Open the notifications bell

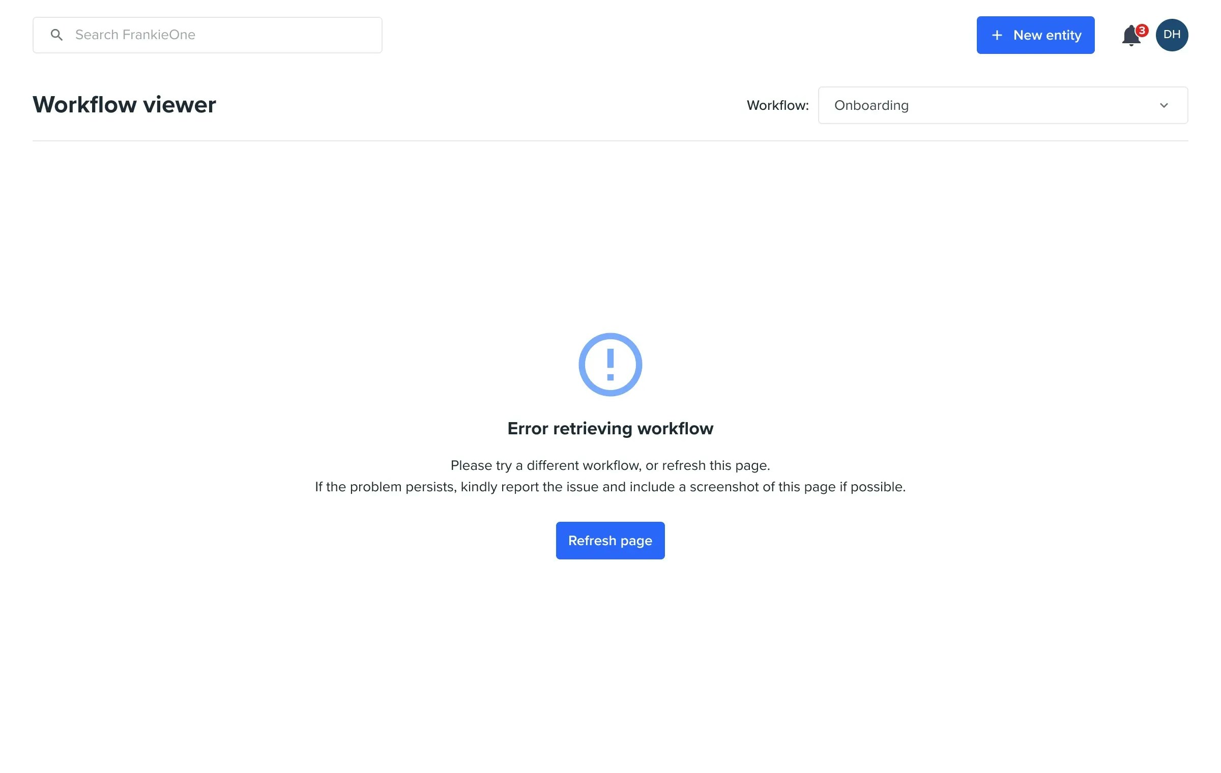point(1130,37)
